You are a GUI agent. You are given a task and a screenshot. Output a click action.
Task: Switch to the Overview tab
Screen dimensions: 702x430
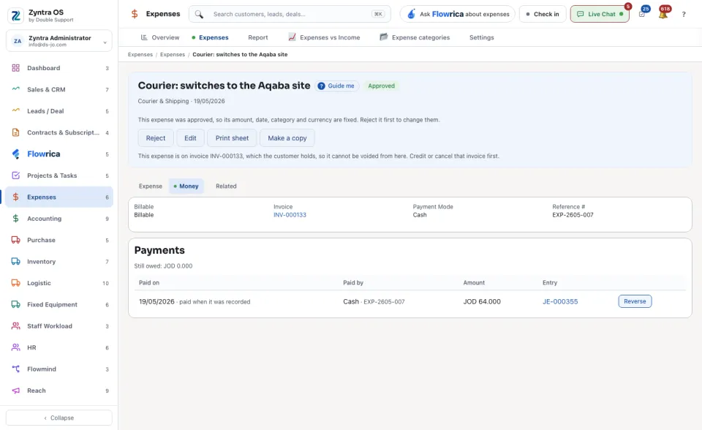(x=160, y=37)
